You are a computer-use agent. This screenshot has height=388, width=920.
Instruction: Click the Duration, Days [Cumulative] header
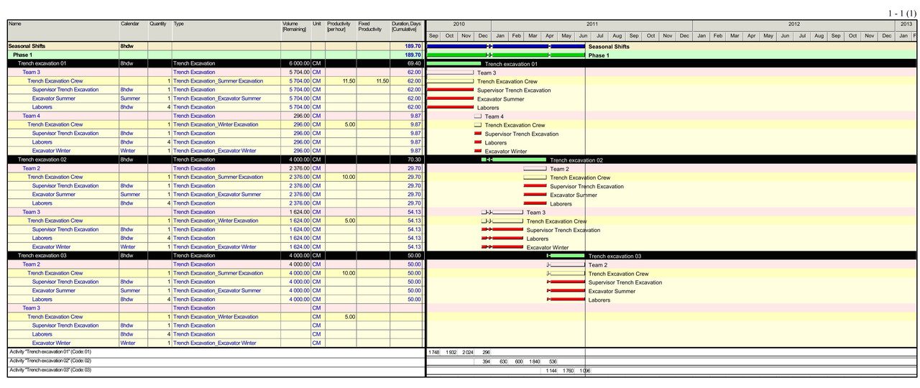pyautogui.click(x=407, y=31)
